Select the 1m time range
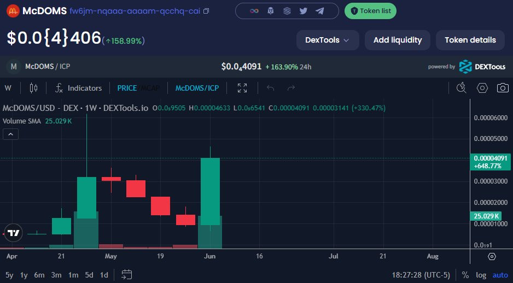 pyautogui.click(x=73, y=275)
